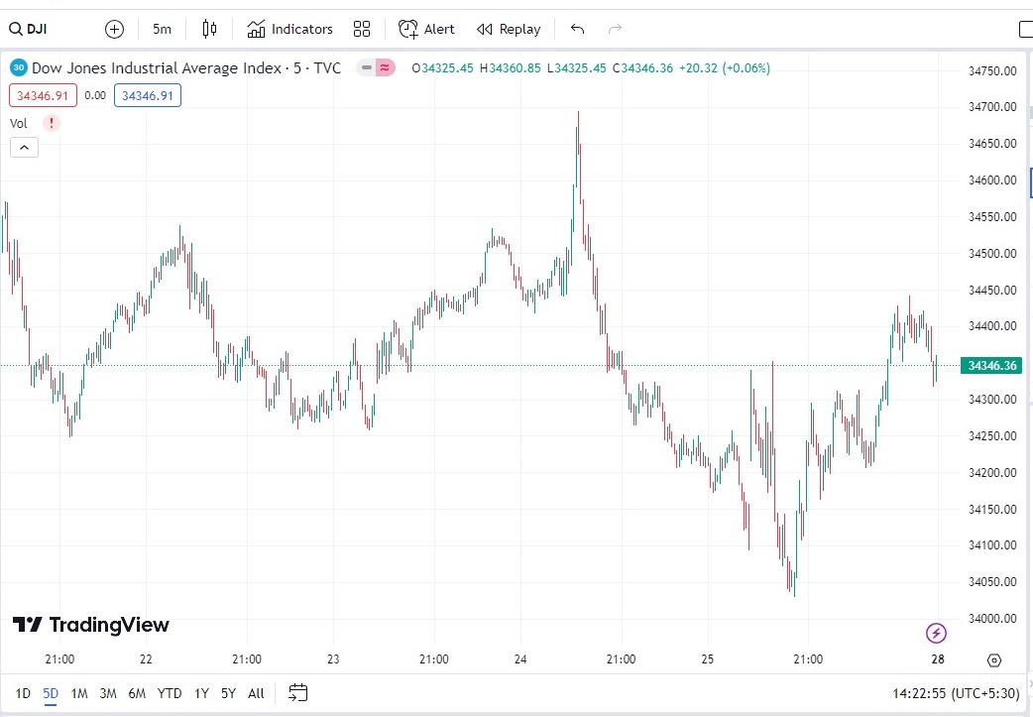1033x717 pixels.
Task: Open the candlestick chart type selector
Action: pyautogui.click(x=209, y=29)
